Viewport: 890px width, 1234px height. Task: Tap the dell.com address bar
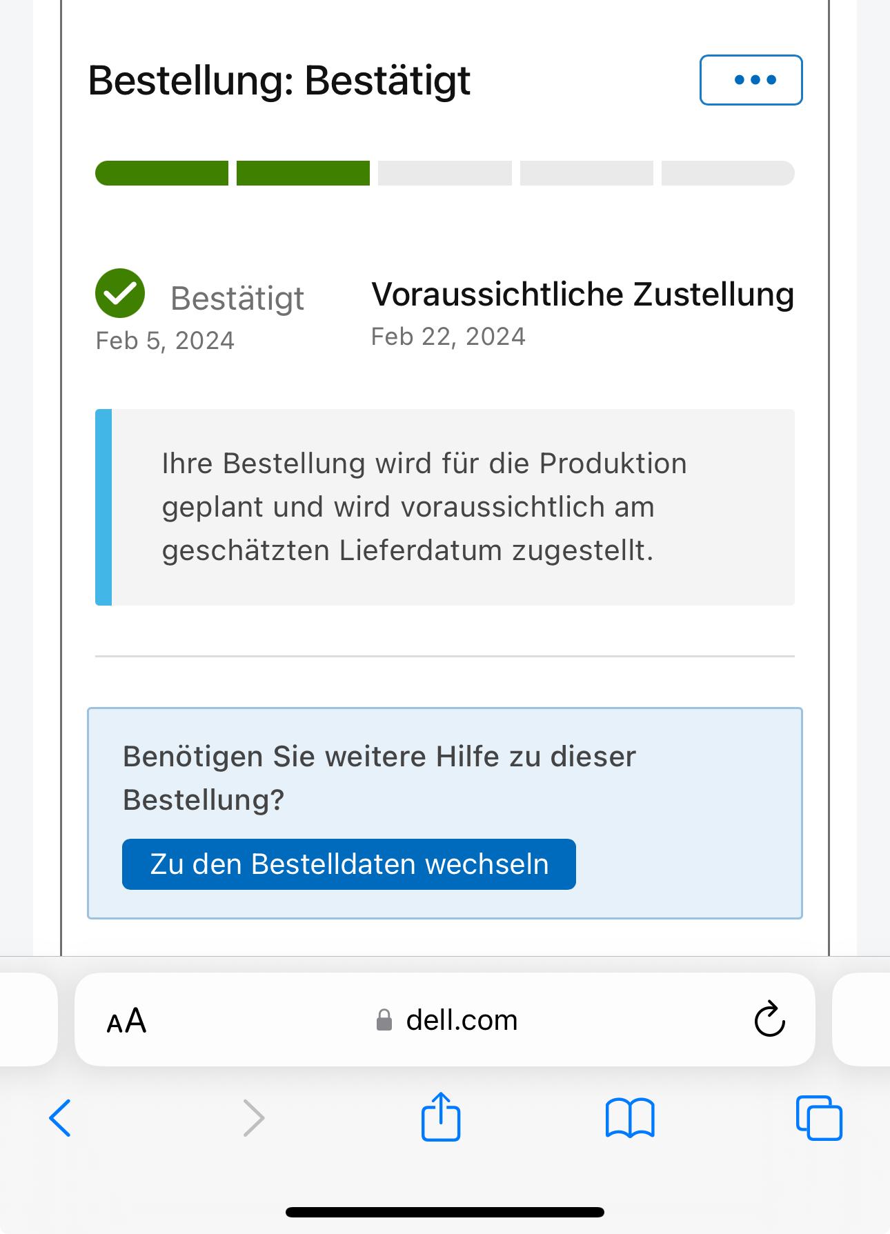click(x=462, y=1020)
